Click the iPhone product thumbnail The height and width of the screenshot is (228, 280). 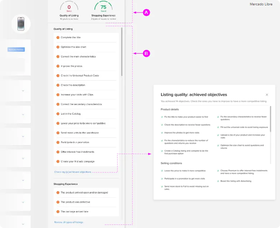tap(21, 24)
